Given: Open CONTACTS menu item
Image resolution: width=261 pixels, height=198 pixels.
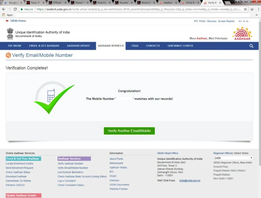Looking at the screenshot, I should click(x=153, y=46).
